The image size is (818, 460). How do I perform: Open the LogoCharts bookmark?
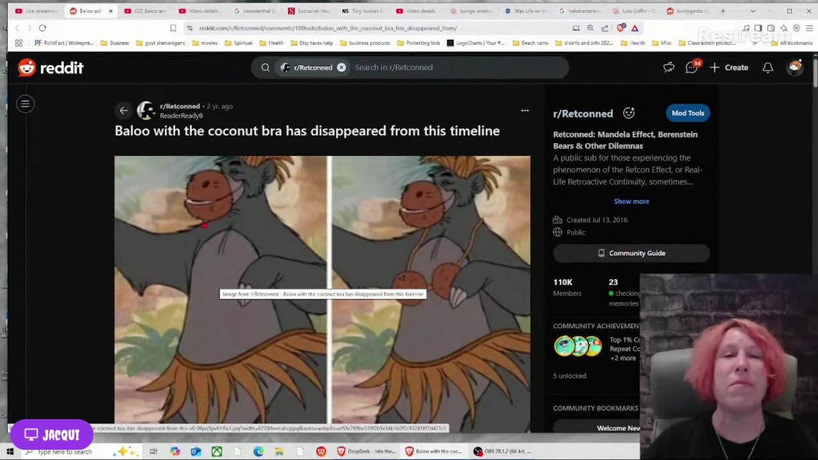coord(475,43)
